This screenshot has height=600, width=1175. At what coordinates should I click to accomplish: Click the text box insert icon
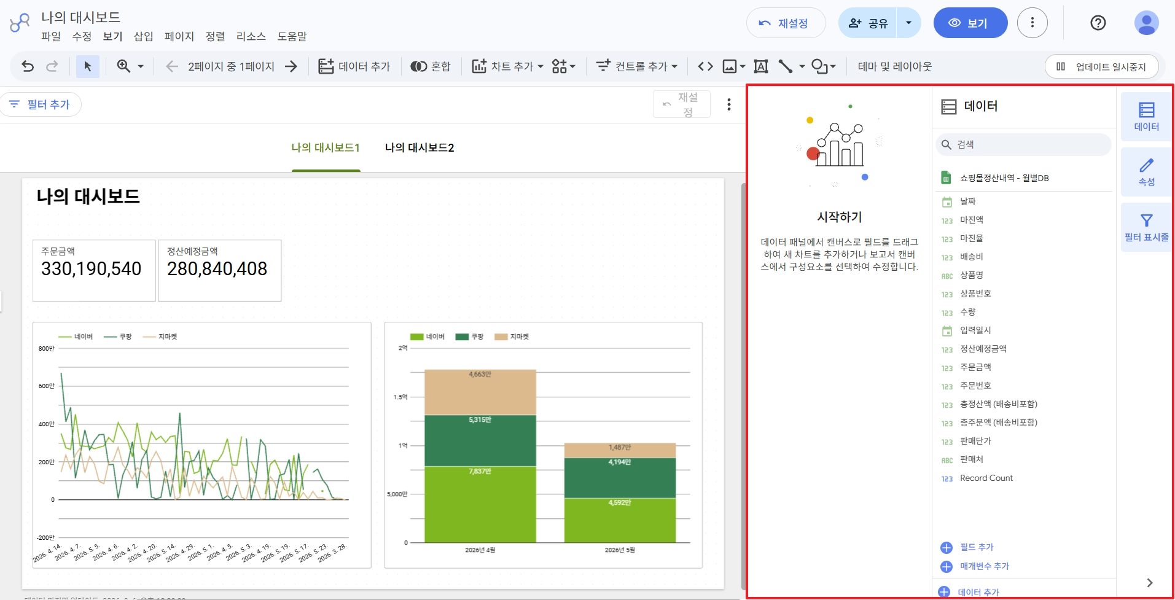tap(761, 66)
